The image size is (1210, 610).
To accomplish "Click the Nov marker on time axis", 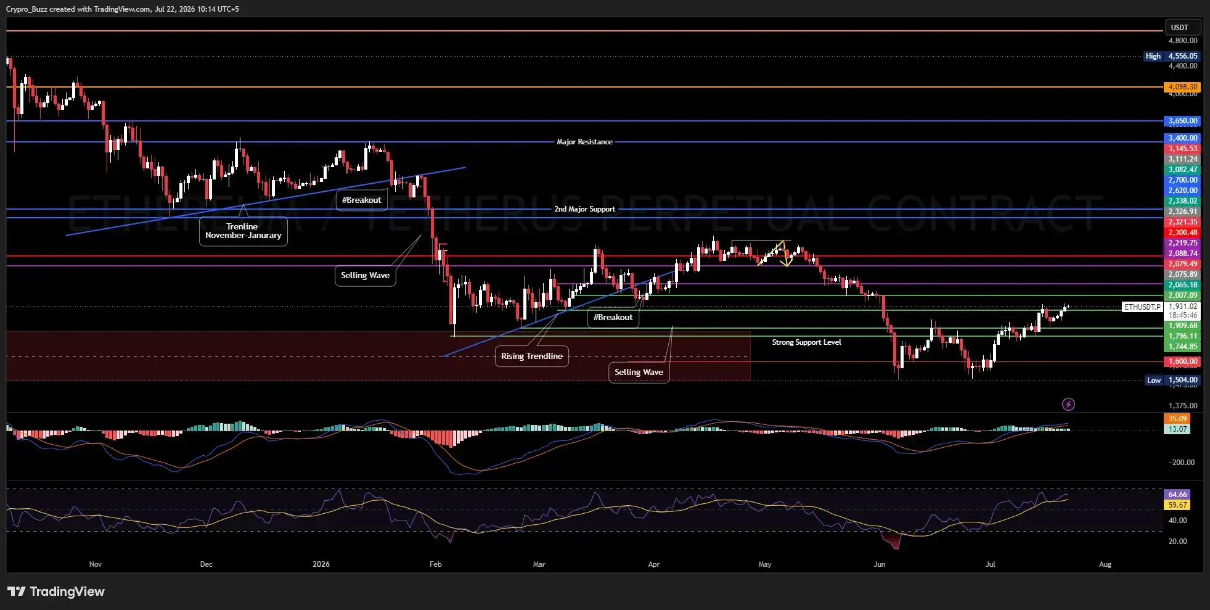I will [x=96, y=564].
